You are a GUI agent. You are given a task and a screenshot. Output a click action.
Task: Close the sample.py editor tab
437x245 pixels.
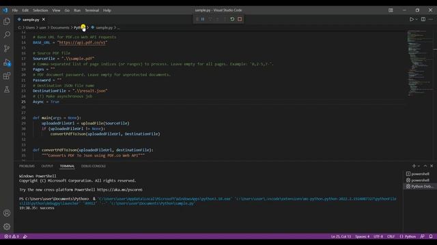tap(44, 20)
